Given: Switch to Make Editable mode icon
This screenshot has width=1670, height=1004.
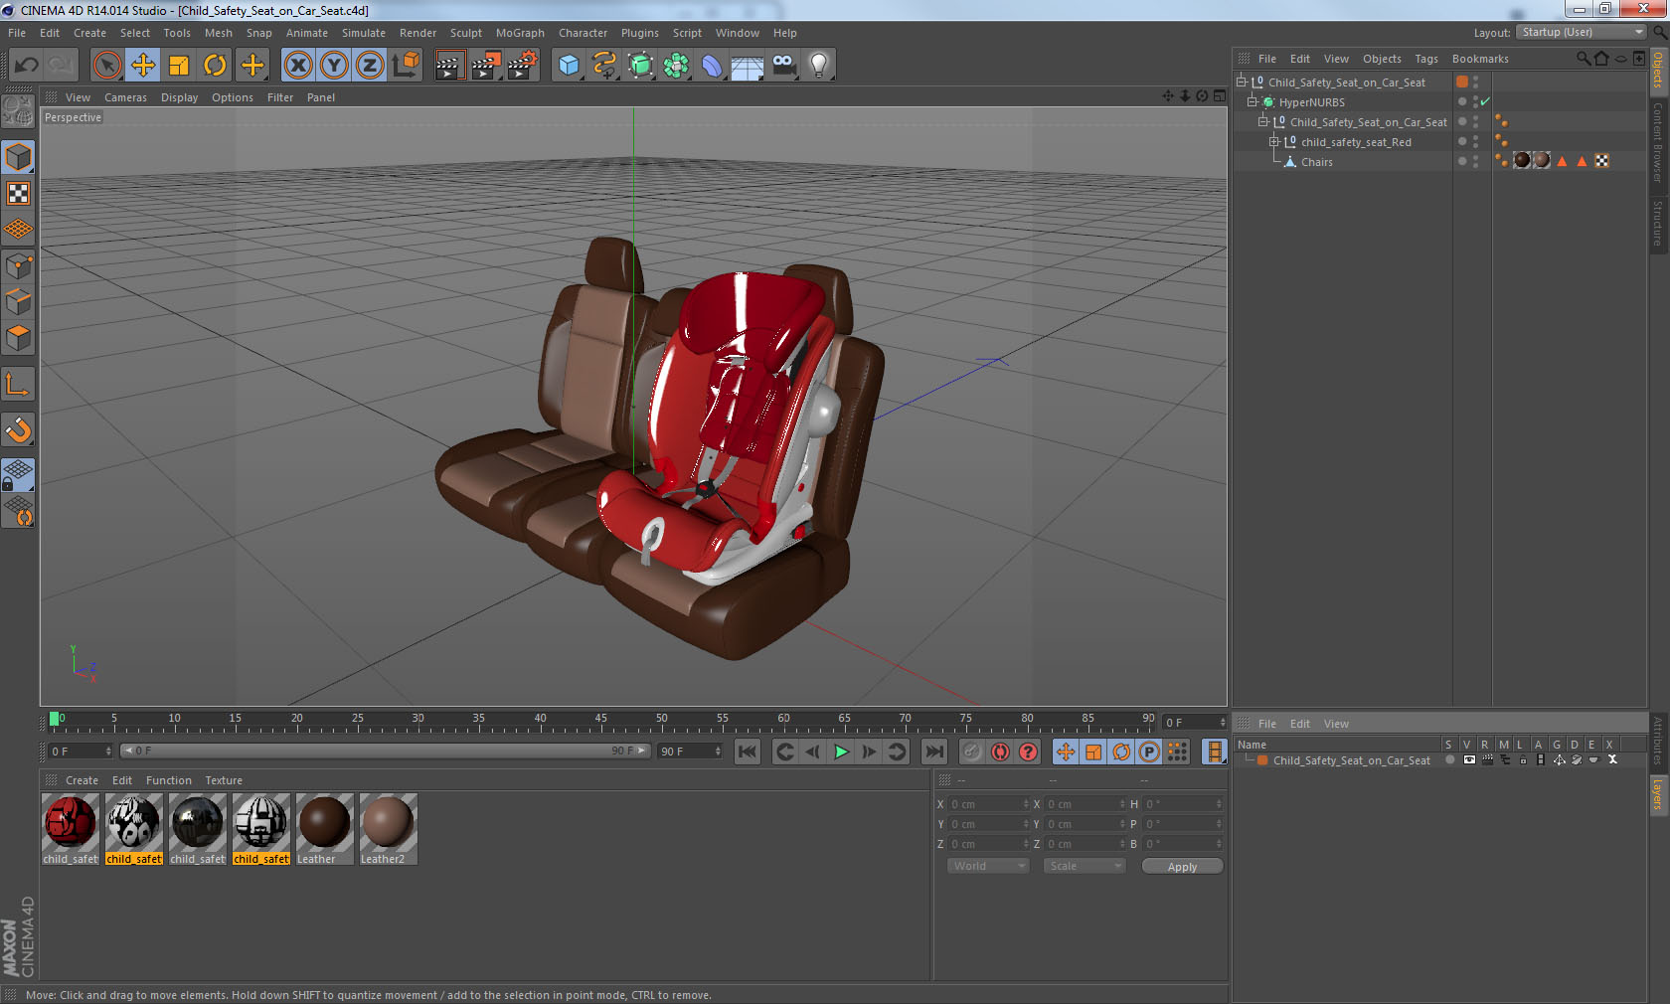Looking at the screenshot, I should [x=18, y=111].
